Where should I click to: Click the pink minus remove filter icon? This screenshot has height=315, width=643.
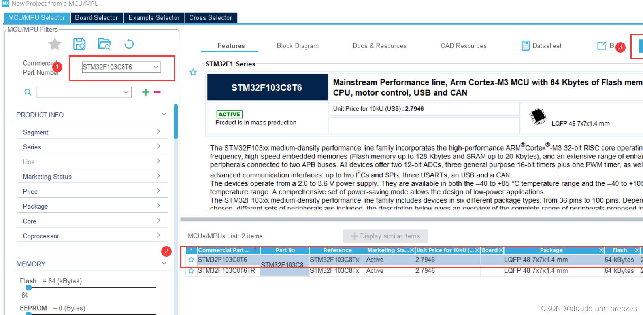tap(157, 92)
